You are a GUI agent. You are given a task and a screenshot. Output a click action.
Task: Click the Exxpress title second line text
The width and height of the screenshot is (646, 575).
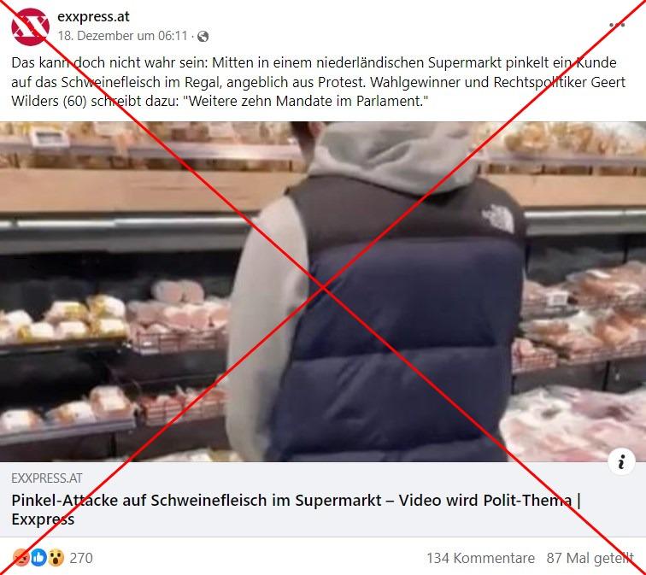43,519
